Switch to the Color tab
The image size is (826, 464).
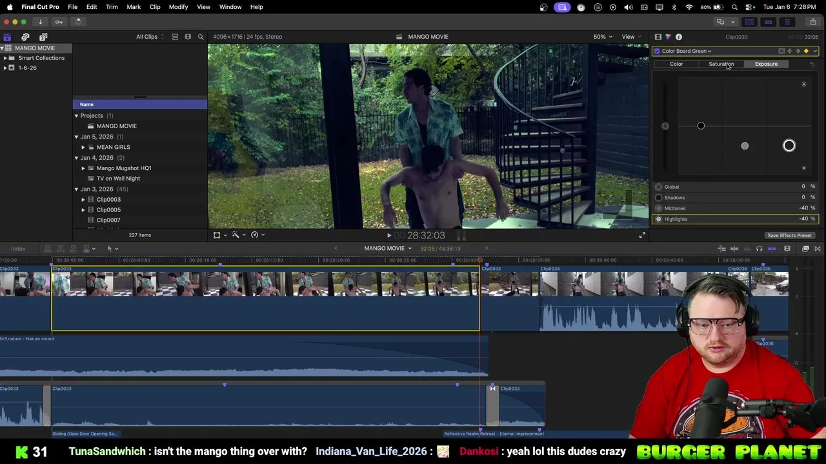point(676,64)
